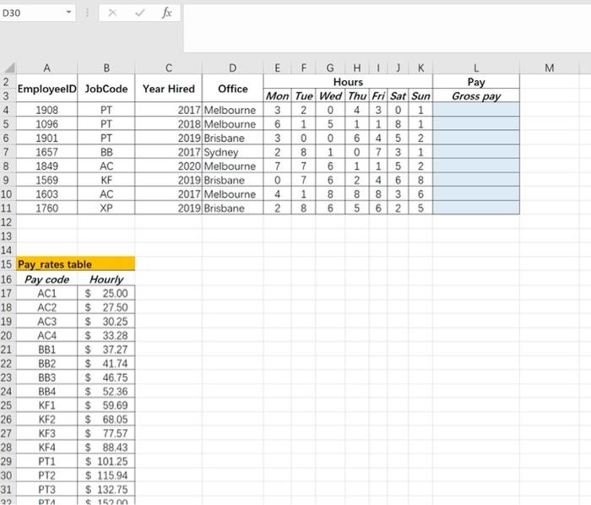This screenshot has width=591, height=505.
Task: Click the Sun column heading cell
Action: pyautogui.click(x=420, y=96)
